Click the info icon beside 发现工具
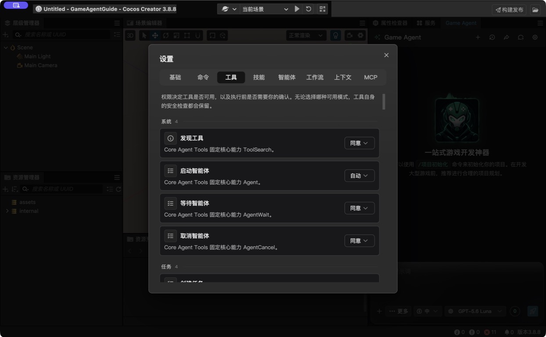This screenshot has width=546, height=337. 170,138
